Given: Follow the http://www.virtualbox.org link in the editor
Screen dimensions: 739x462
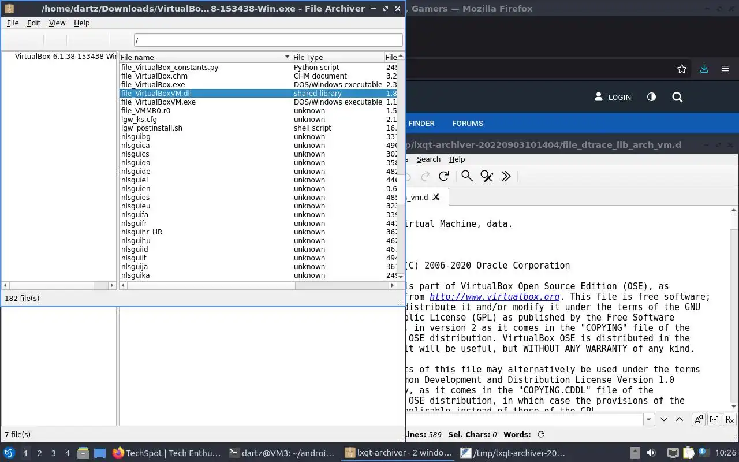Looking at the screenshot, I should (x=495, y=297).
